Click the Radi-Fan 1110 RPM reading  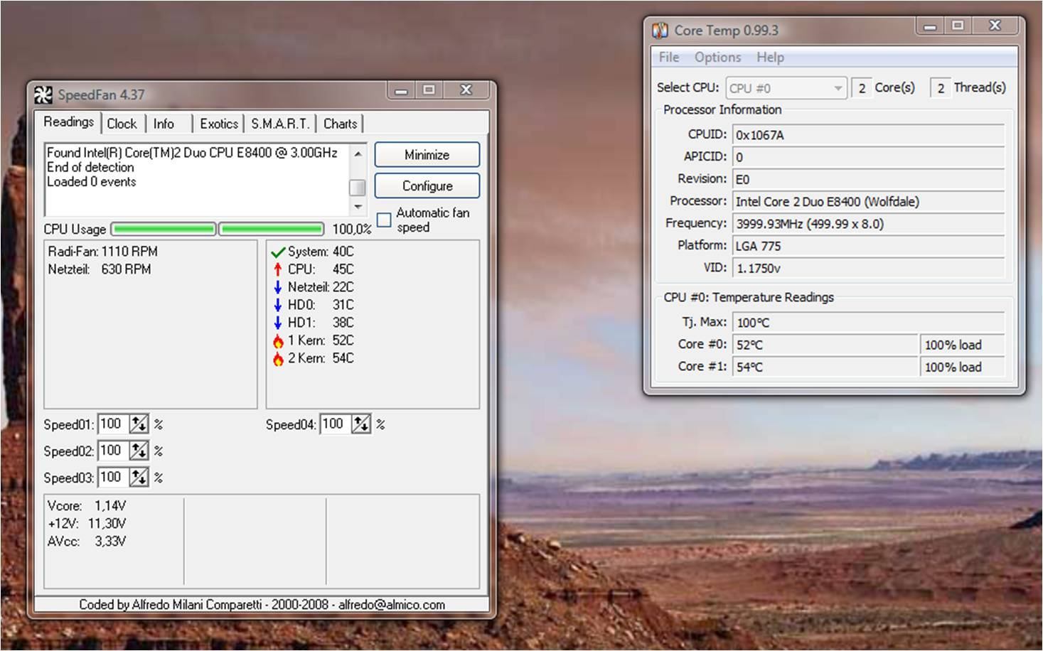click(x=103, y=252)
